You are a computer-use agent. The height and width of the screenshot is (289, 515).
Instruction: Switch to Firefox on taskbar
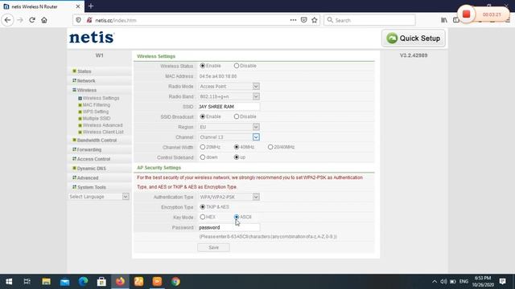point(120,282)
